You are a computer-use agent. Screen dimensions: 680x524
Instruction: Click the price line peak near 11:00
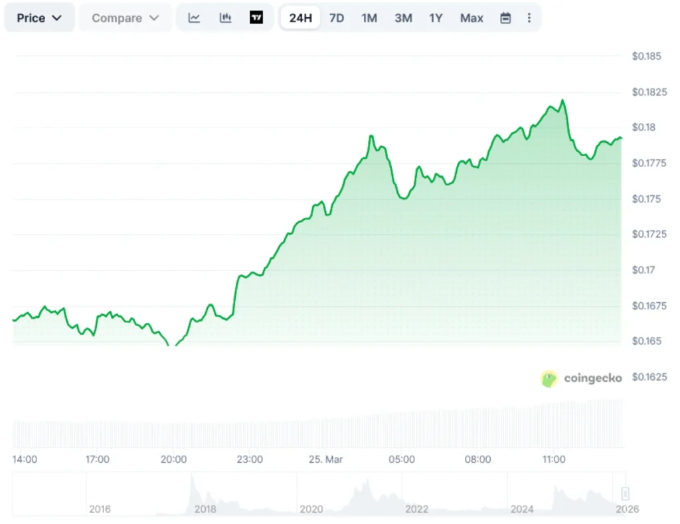pyautogui.click(x=562, y=100)
